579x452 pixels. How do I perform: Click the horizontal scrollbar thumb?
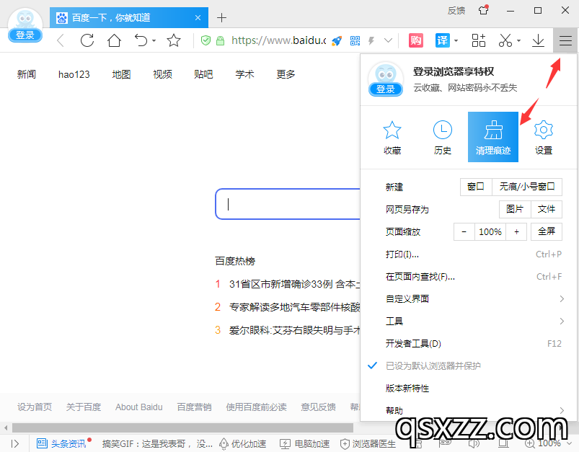(182, 427)
